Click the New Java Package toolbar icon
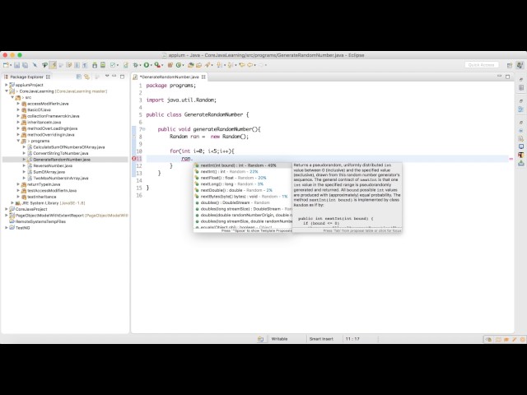Screen dimensions: 527x395 (170, 65)
